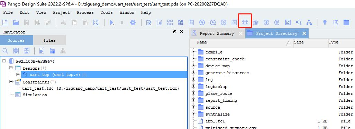Collapse the PG2L100H-6FBG676 device node
The width and height of the screenshot is (355, 129).
tap(4, 61)
